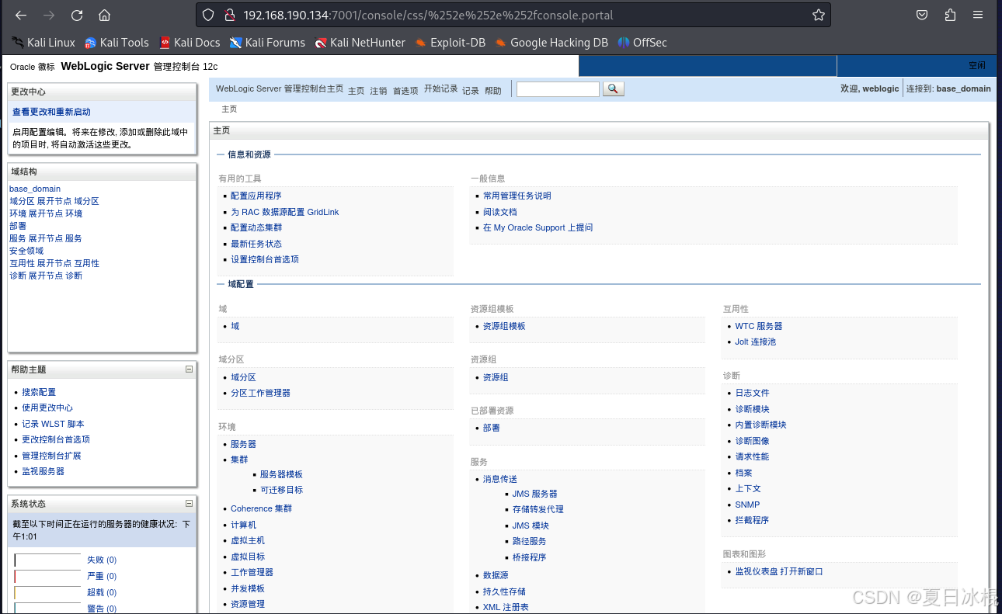Open the 最新任务状态 link

(256, 244)
